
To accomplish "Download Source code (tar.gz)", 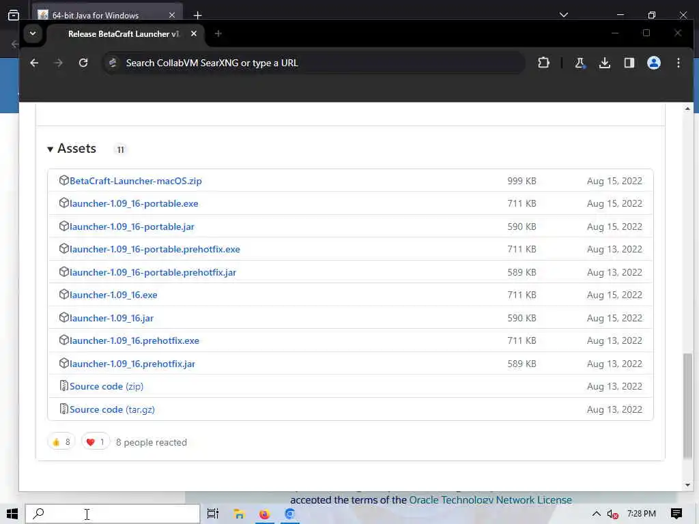I will click(112, 409).
